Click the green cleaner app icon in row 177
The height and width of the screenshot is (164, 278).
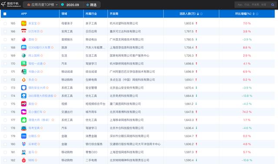[24, 120]
